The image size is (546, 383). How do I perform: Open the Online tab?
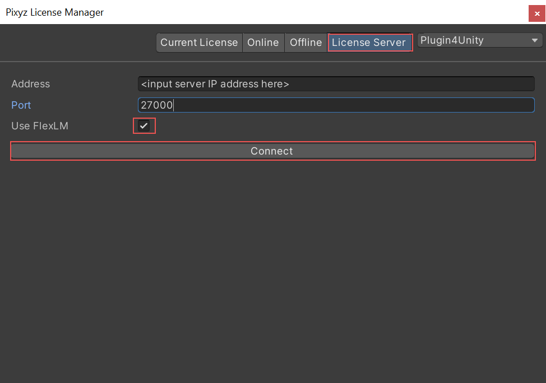tap(263, 43)
